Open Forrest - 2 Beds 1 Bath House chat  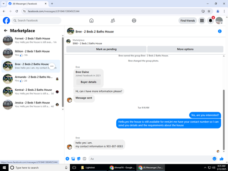[x=31, y=41]
